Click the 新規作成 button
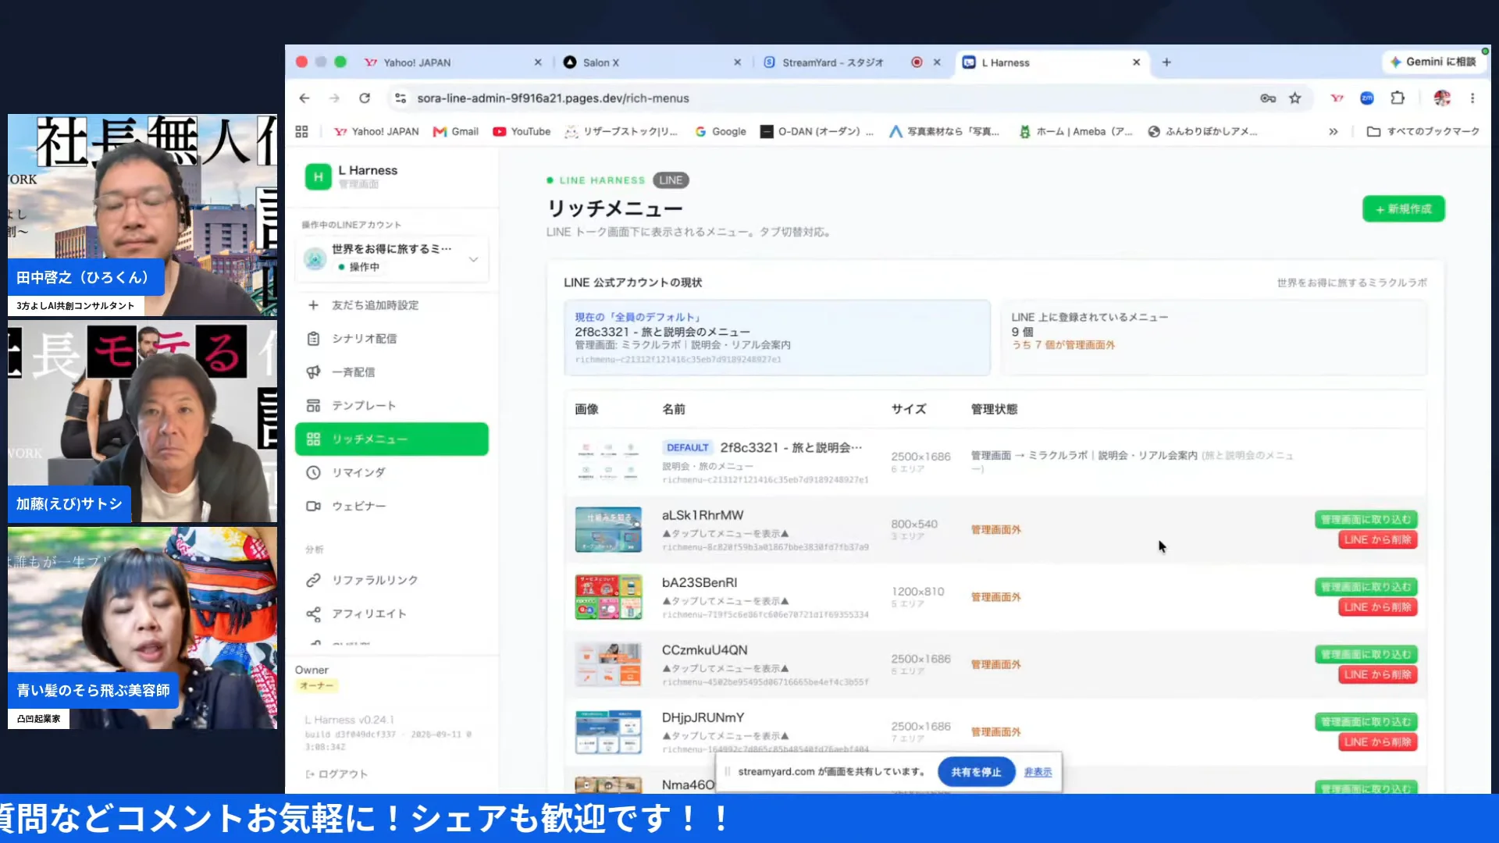1499x843 pixels. click(1404, 209)
